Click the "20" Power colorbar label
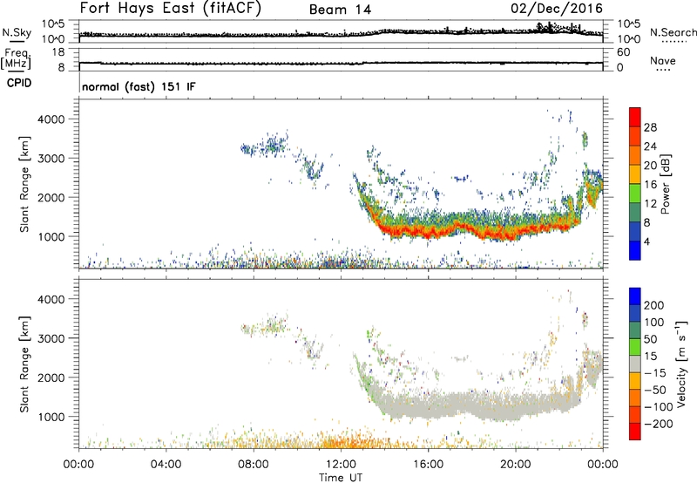Image resolution: width=697 pixels, height=483 pixels. tap(650, 166)
